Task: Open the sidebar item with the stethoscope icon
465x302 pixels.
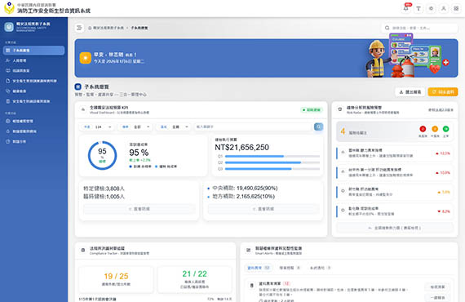Action: coord(33,91)
